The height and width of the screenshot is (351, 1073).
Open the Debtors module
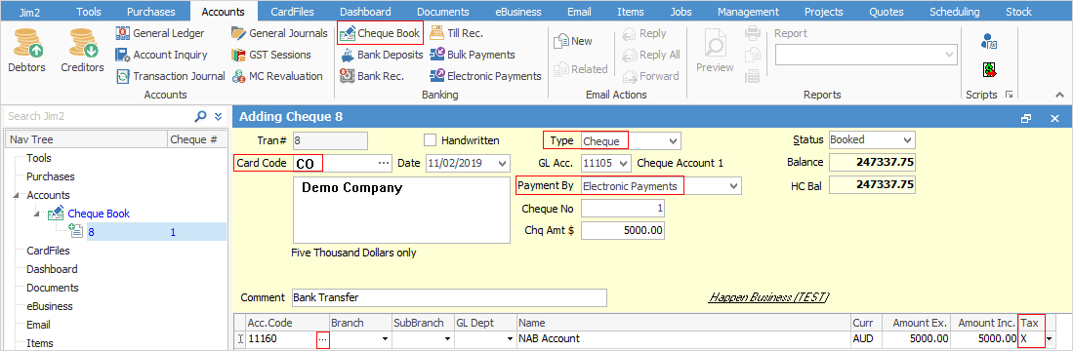tap(26, 50)
